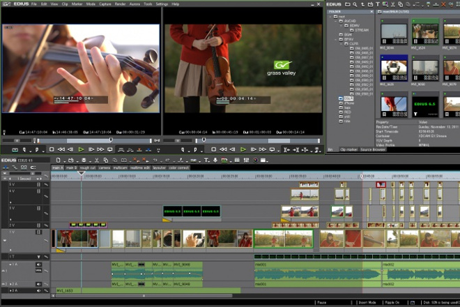Click 'Insert Mode' in the status bar

367,303
